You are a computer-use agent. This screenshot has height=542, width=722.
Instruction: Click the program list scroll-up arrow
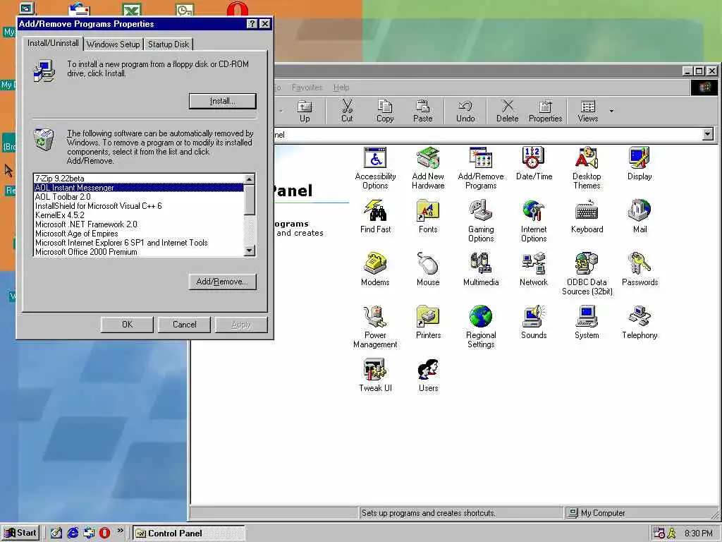click(x=249, y=179)
